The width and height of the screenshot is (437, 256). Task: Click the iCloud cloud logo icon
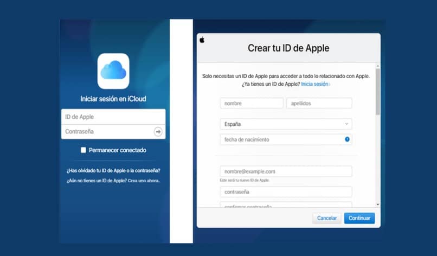click(x=113, y=71)
